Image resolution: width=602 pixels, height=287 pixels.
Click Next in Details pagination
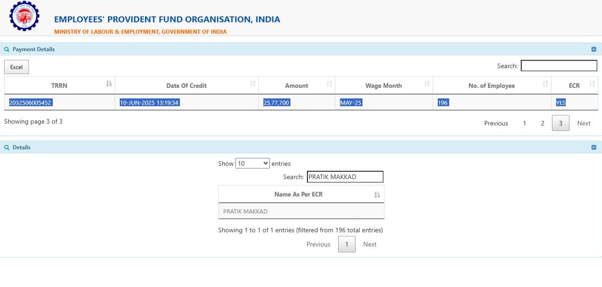pos(370,244)
